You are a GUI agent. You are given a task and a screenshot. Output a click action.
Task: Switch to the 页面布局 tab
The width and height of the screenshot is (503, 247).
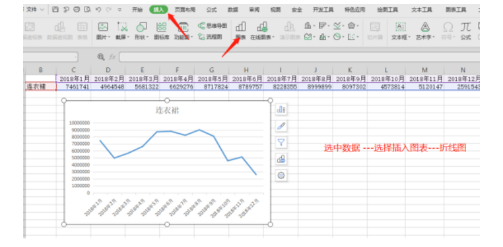click(185, 10)
